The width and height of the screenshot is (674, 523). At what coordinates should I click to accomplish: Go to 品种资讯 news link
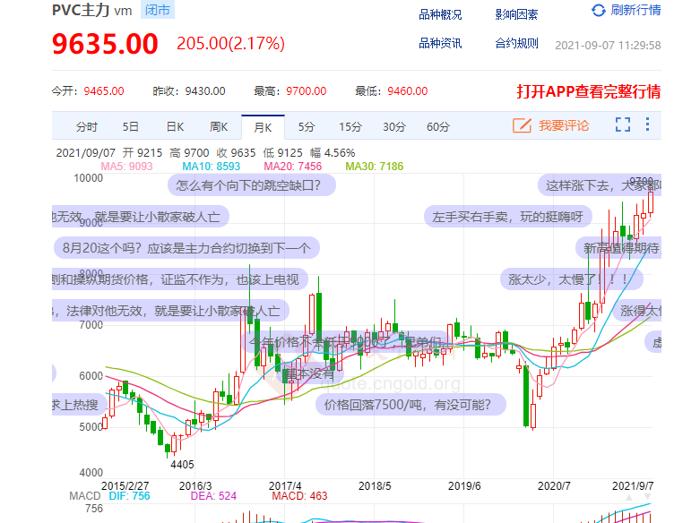tap(440, 44)
